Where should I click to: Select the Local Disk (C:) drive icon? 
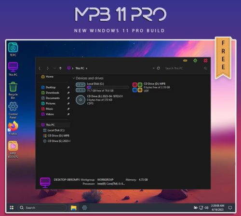point(80,87)
